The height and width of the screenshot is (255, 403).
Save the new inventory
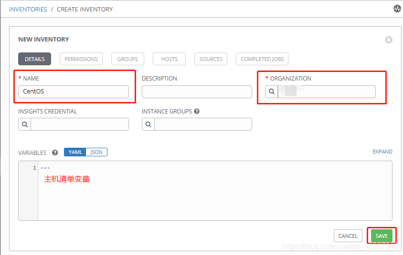pyautogui.click(x=382, y=236)
